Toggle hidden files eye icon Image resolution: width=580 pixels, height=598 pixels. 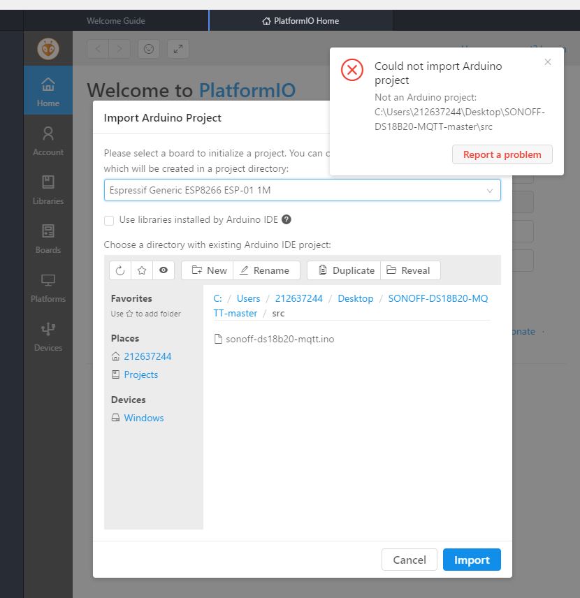point(164,270)
